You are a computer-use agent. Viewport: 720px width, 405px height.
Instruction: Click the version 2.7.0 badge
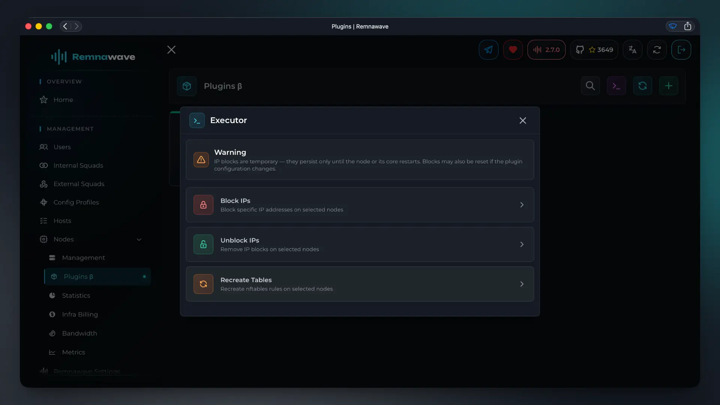[546, 49]
